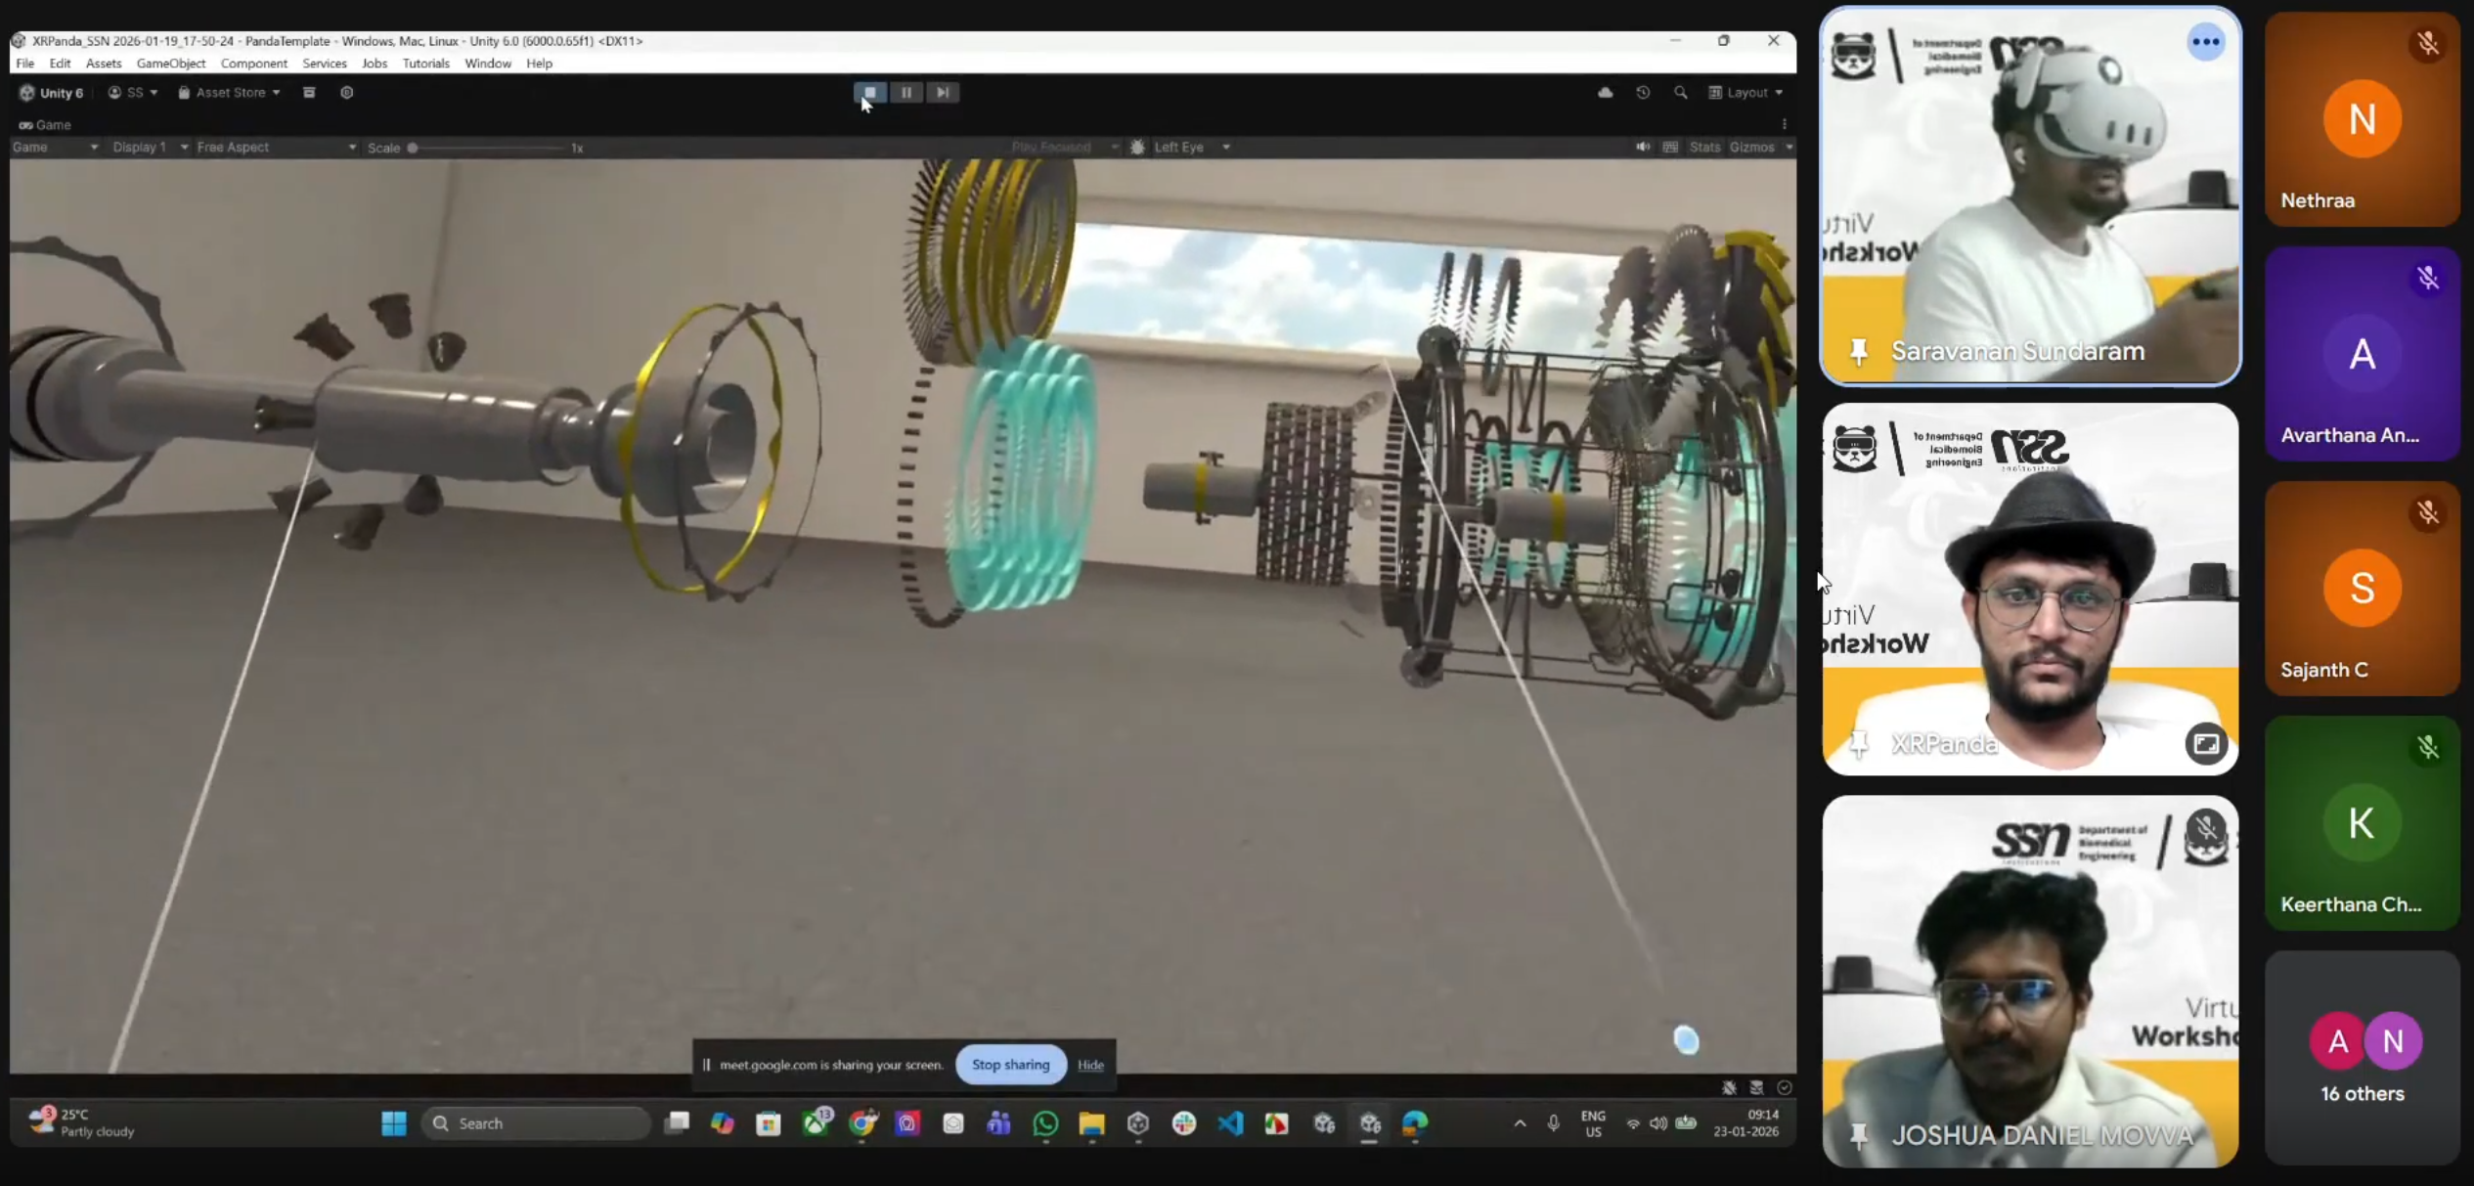Viewport: 2474px width, 1186px height.
Task: Toggle Gizmos in Game view
Action: 1751,147
